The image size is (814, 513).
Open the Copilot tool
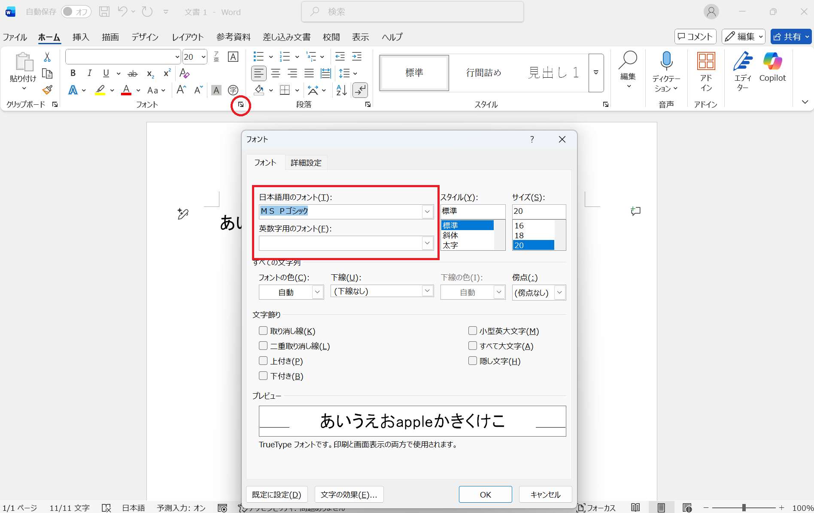[x=772, y=67]
